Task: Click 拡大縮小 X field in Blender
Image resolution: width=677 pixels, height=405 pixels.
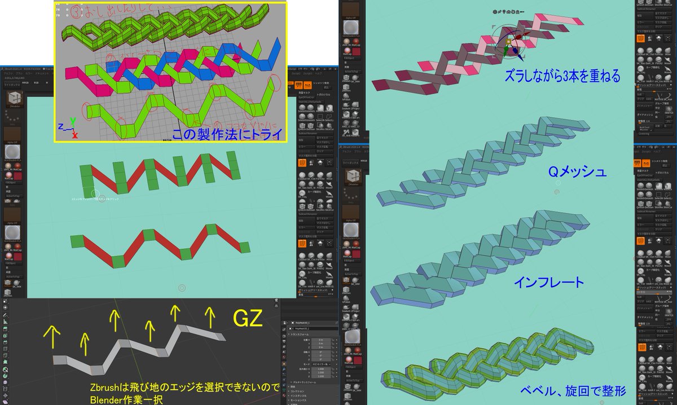Action: (x=321, y=369)
